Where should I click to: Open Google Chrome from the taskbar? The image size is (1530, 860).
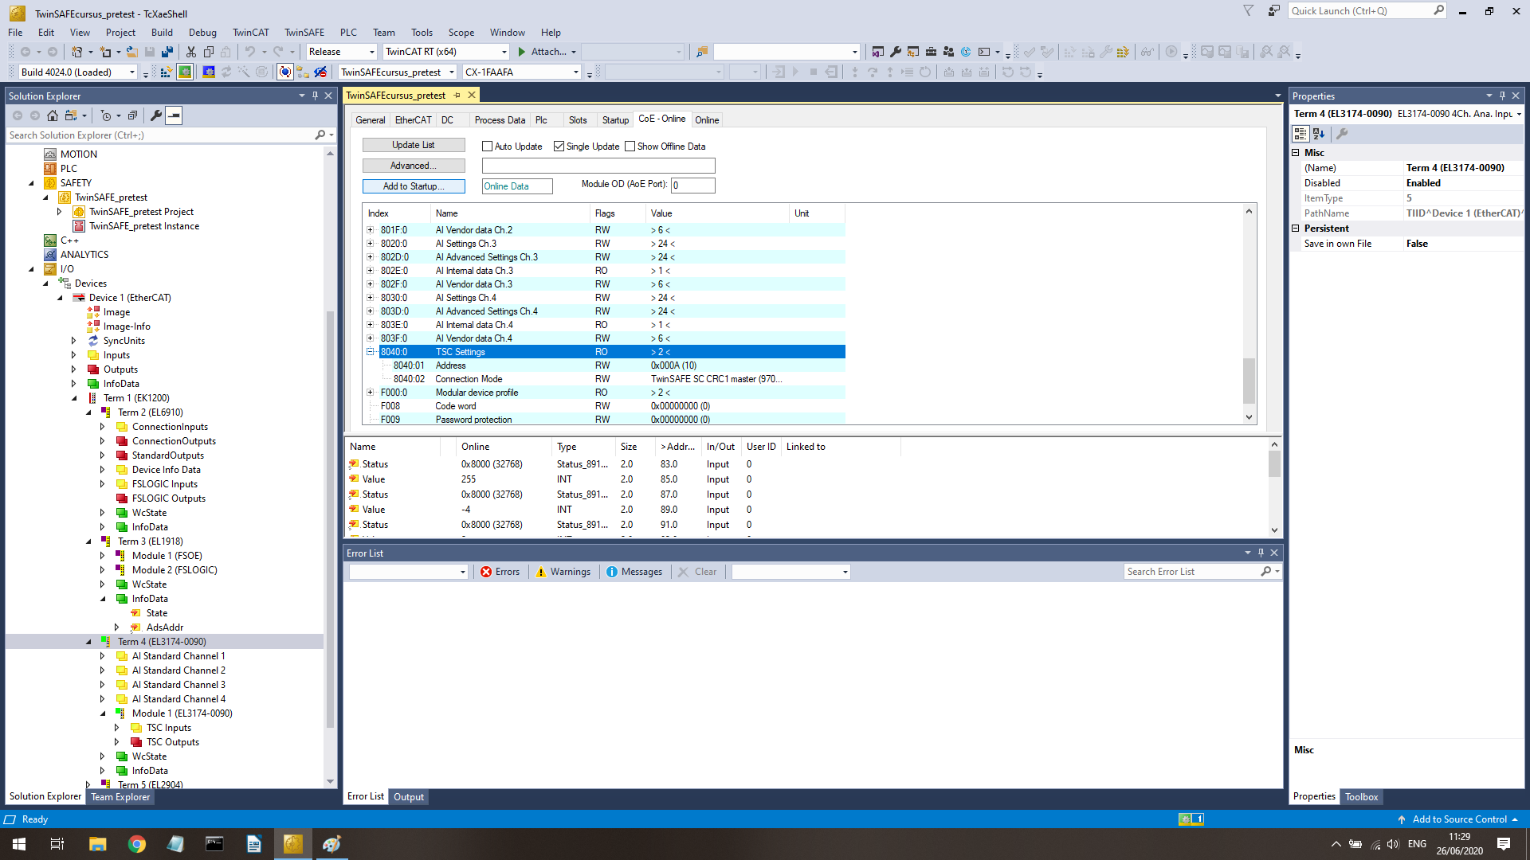(137, 844)
